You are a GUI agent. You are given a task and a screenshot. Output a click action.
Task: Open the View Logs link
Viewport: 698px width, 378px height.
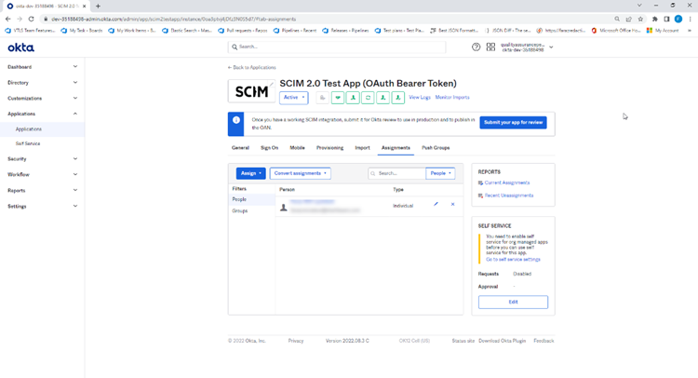pyautogui.click(x=420, y=97)
